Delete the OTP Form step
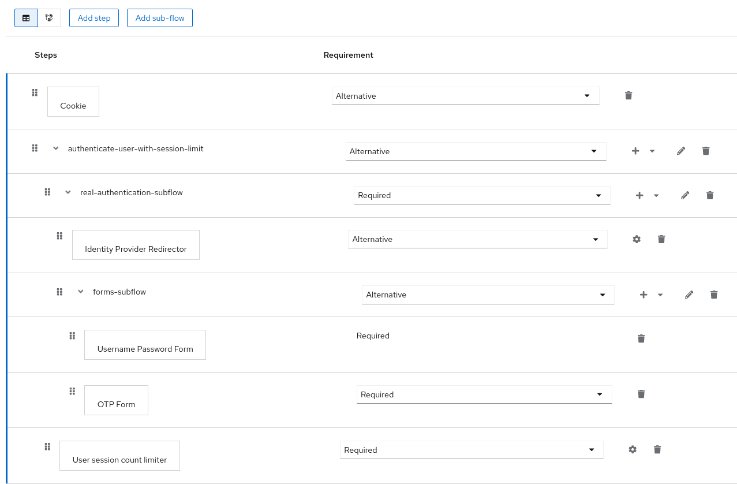This screenshot has height=484, width=737. [641, 394]
